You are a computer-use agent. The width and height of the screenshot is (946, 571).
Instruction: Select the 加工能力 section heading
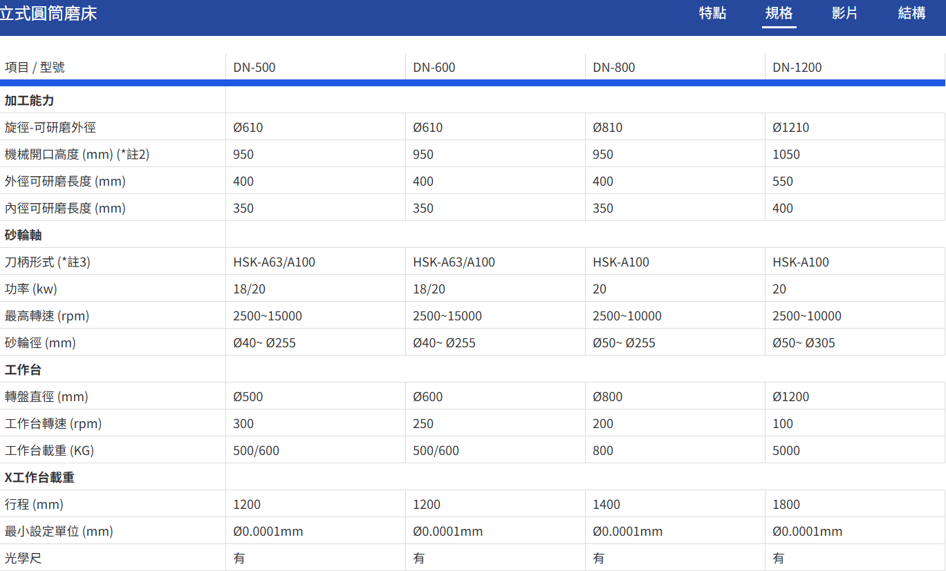(29, 101)
